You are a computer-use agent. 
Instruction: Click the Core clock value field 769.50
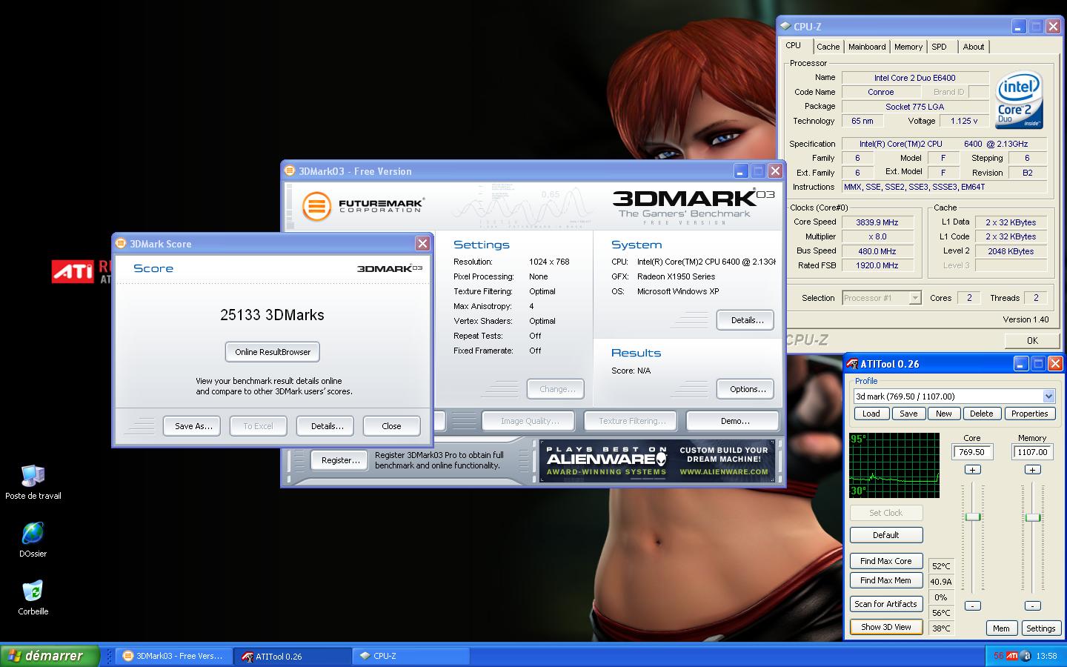[972, 451]
